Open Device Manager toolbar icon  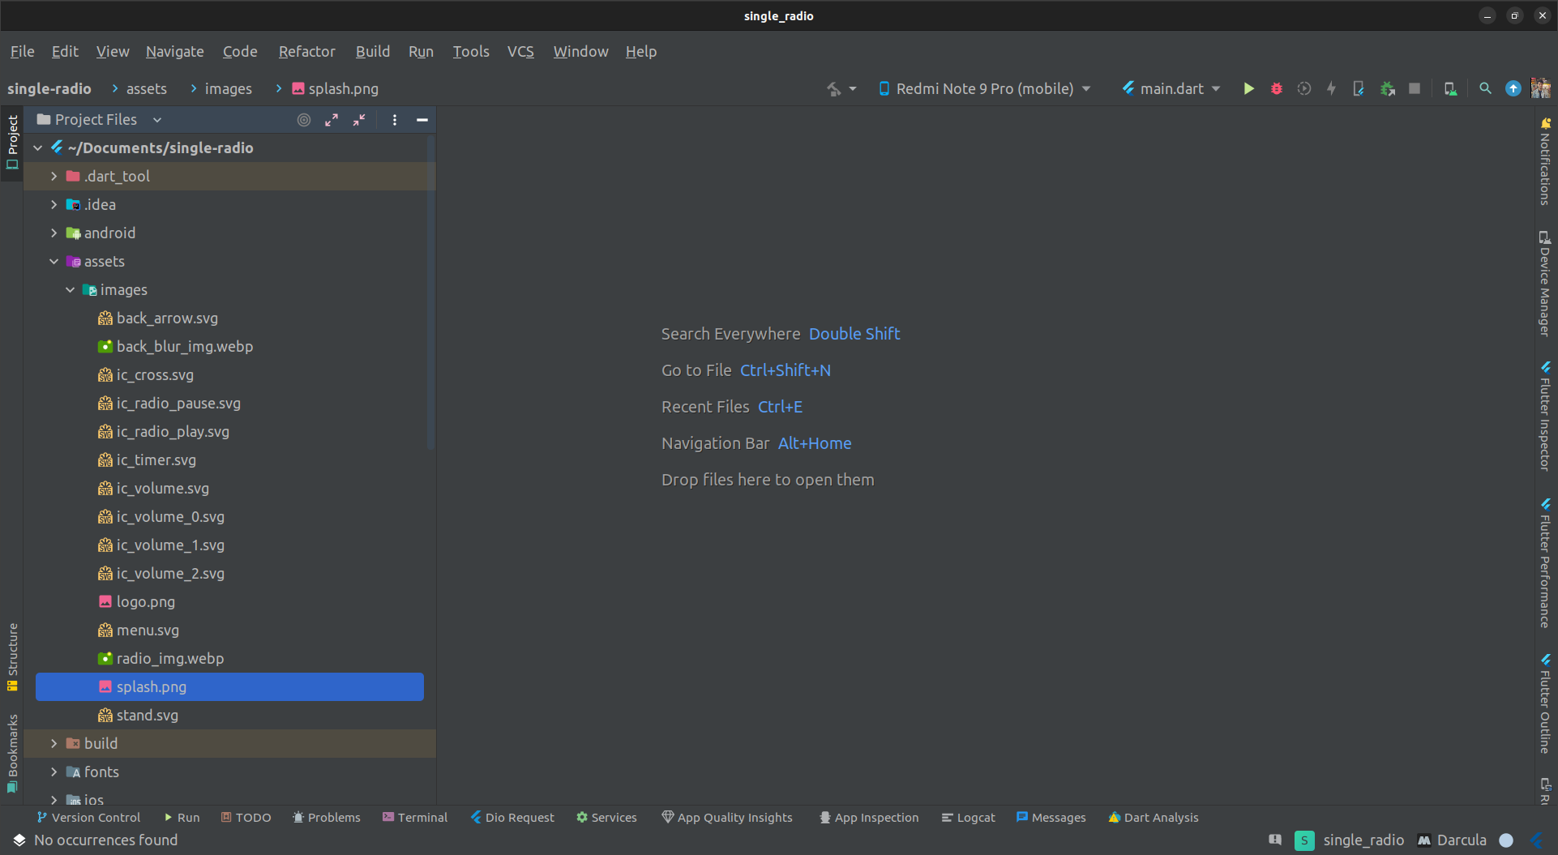pos(1450,88)
